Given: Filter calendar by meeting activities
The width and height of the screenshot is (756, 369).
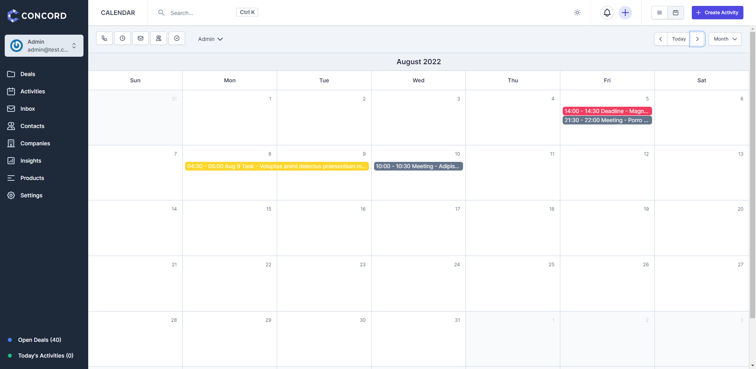Looking at the screenshot, I should coord(159,38).
